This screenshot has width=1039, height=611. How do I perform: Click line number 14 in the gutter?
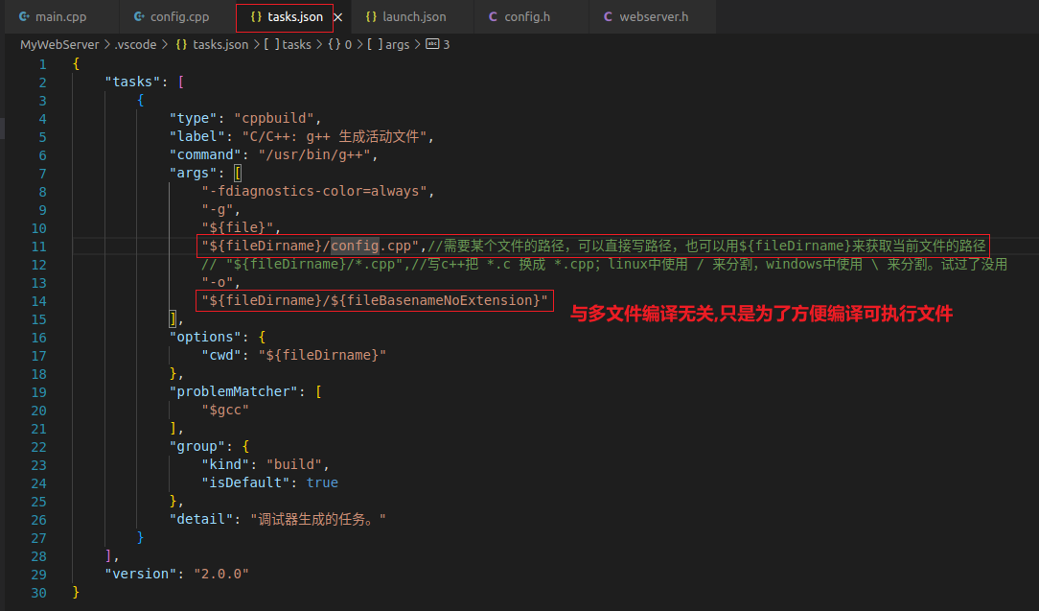tap(38, 301)
